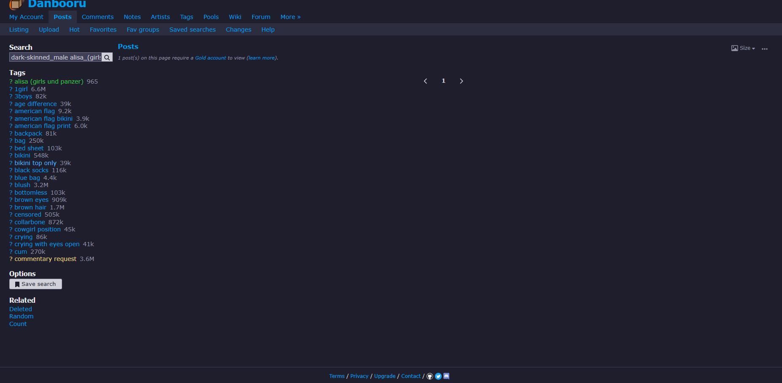Open wiki question mark beside backpack
This screenshot has height=383, width=782.
11,133
